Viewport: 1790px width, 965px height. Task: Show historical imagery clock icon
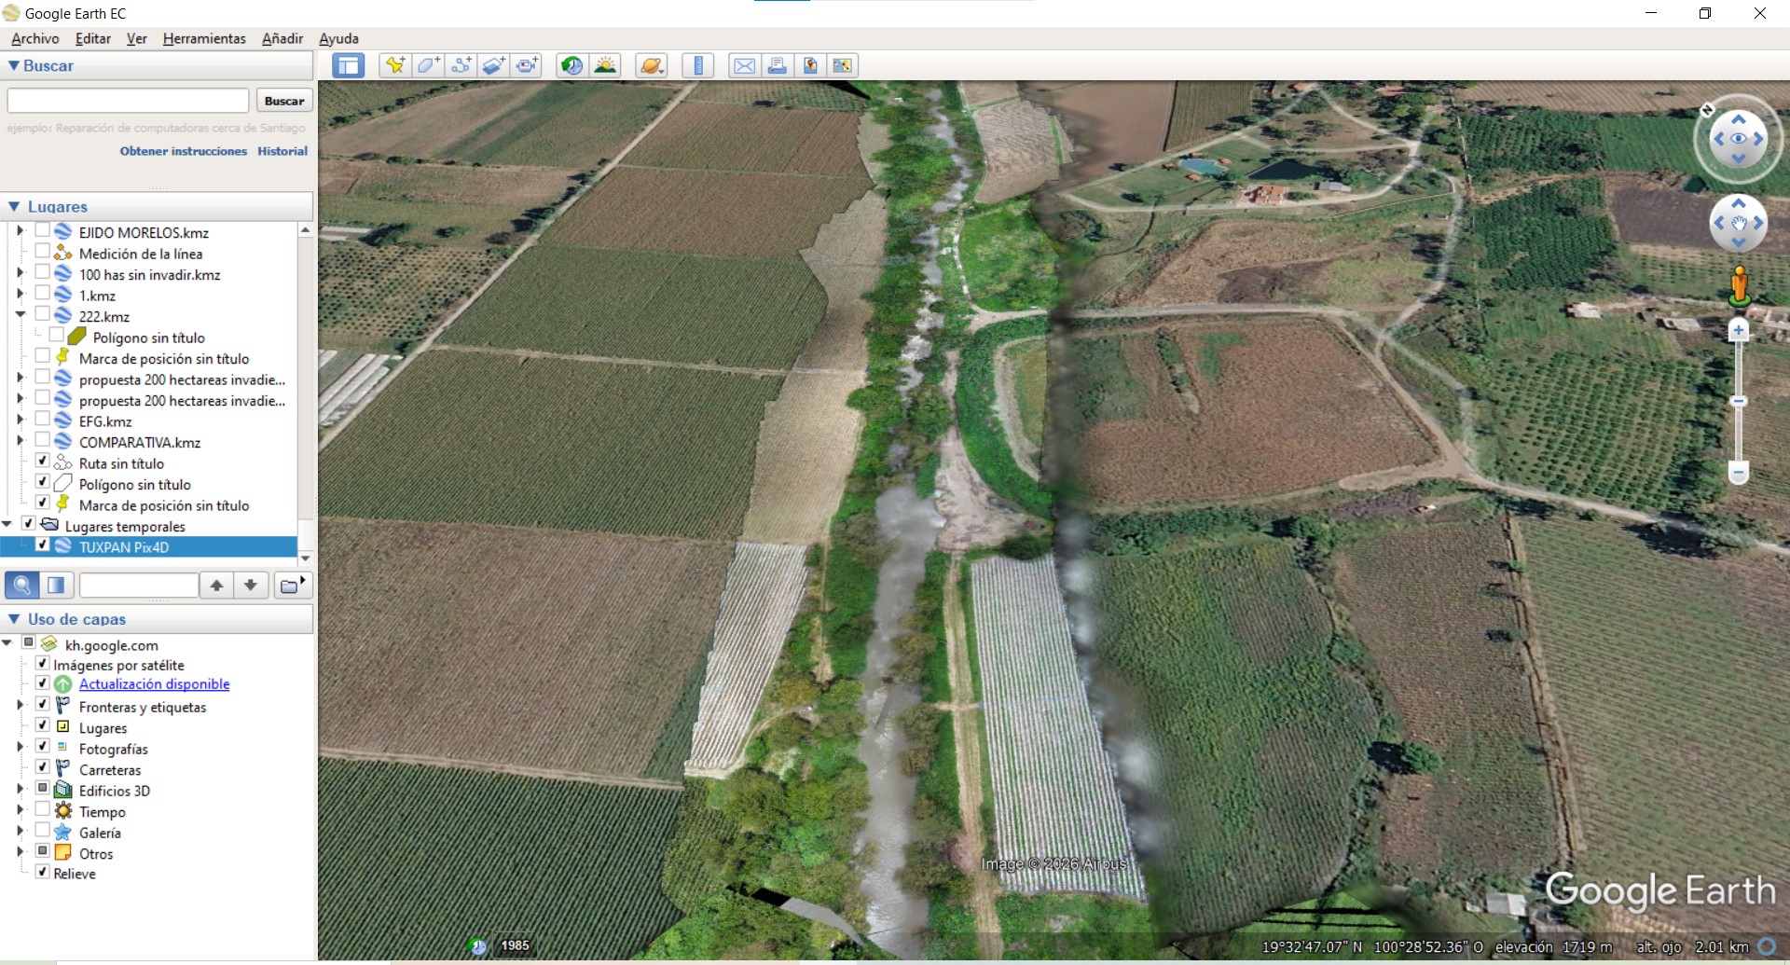571,65
